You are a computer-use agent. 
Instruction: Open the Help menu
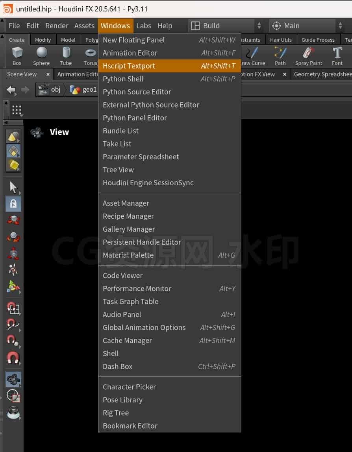(165, 26)
